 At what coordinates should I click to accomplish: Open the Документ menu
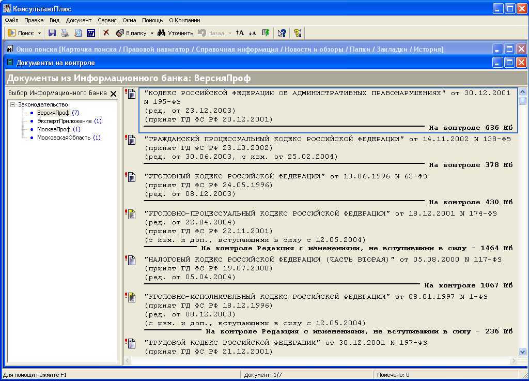pyautogui.click(x=79, y=20)
